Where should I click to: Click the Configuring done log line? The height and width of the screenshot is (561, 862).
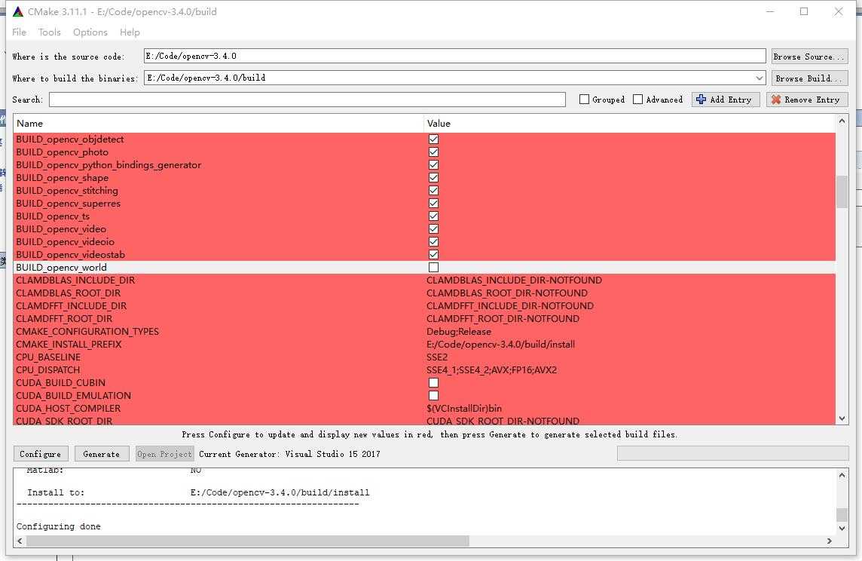pyautogui.click(x=58, y=526)
